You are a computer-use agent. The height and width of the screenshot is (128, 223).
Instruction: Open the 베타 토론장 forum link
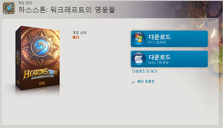coord(146,82)
